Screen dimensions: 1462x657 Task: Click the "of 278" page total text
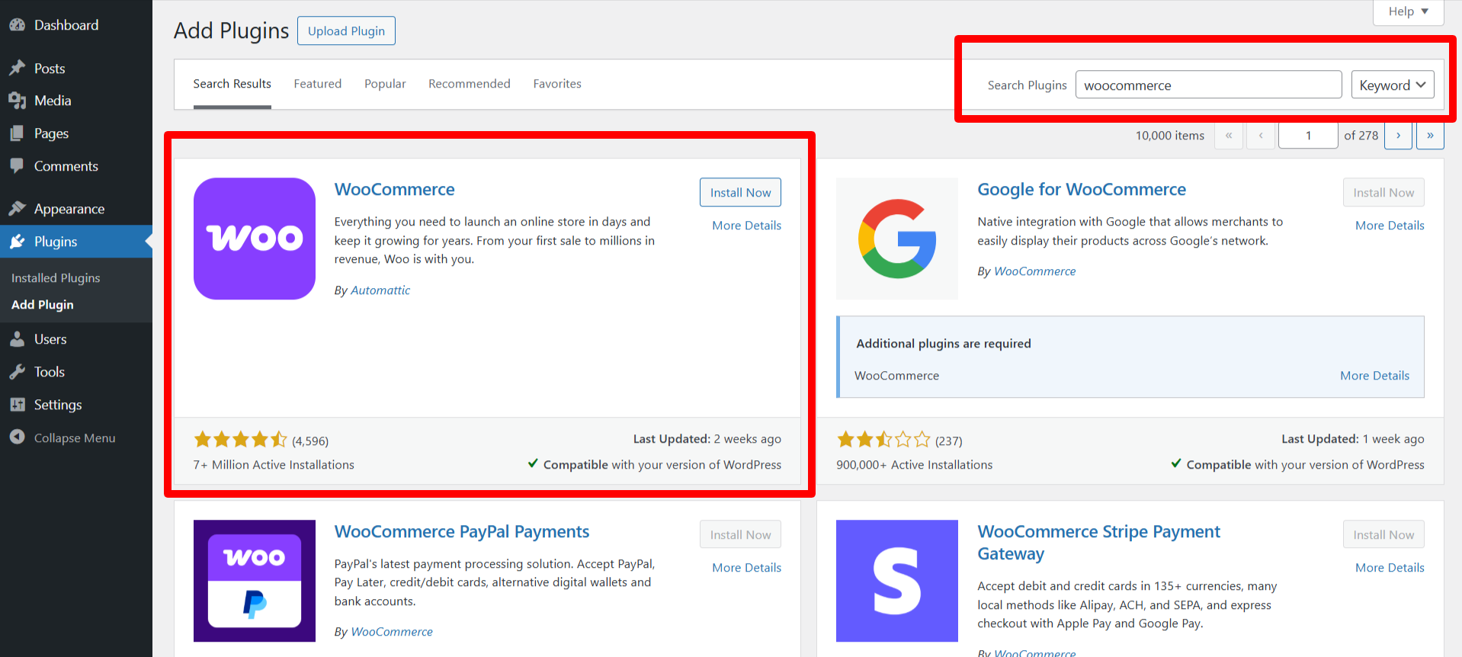tap(1361, 136)
